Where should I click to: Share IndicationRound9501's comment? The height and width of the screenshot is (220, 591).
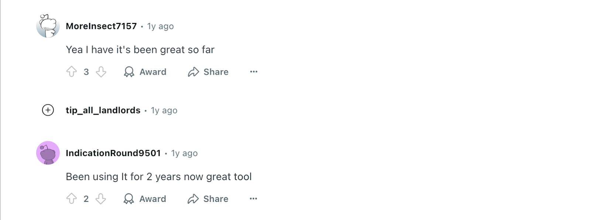pyautogui.click(x=208, y=199)
